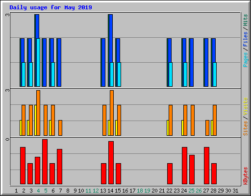
Task: Click the yellow Visits bar for day 22
Action: click(168, 128)
